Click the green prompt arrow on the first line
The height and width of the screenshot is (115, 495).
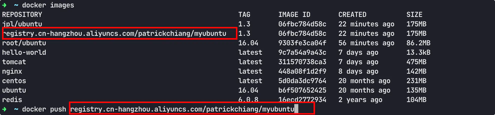pyautogui.click(x=4, y=5)
